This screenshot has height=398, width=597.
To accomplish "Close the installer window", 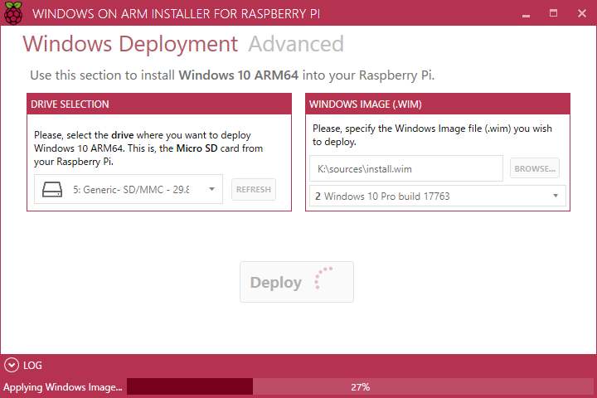I will [x=582, y=13].
